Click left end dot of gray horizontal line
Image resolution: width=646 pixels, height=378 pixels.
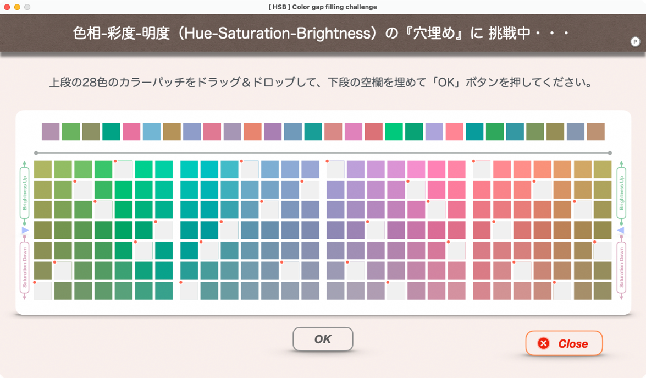(36, 153)
